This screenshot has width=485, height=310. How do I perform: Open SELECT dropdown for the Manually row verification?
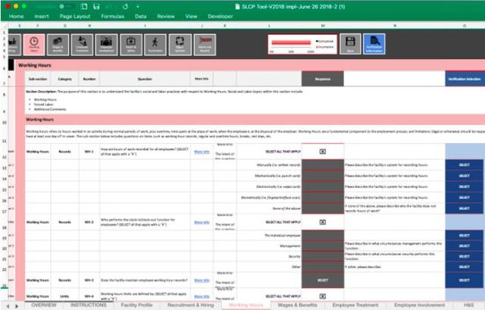tap(464, 164)
